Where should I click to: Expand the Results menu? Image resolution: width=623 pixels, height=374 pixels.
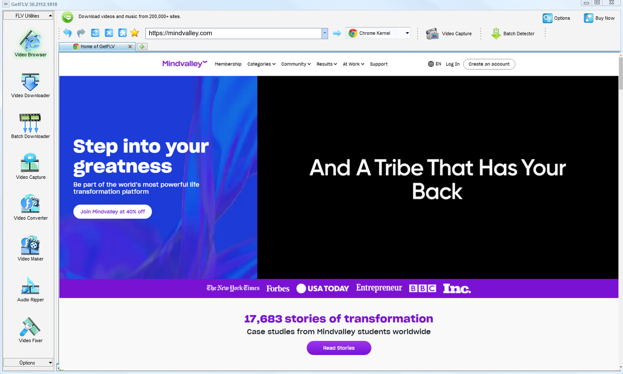point(327,64)
